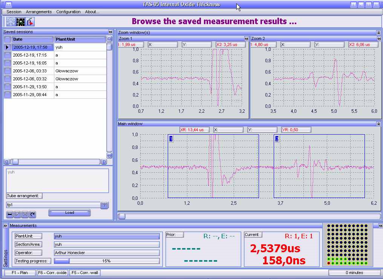Select the row marker for 2005-12-19, 17:15
The height and width of the screenshot is (279, 383).
click(x=8, y=55)
